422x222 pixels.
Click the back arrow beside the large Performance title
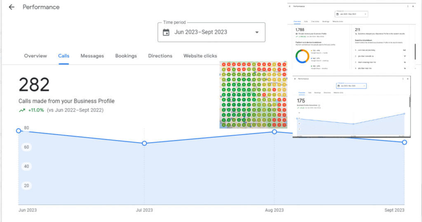(x=12, y=7)
